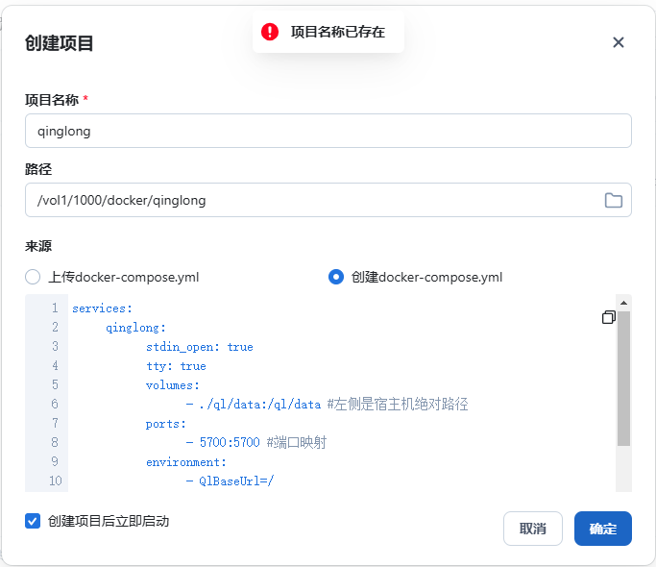
Task: Select 上传docker-compose.yml radio option
Action: [33, 277]
